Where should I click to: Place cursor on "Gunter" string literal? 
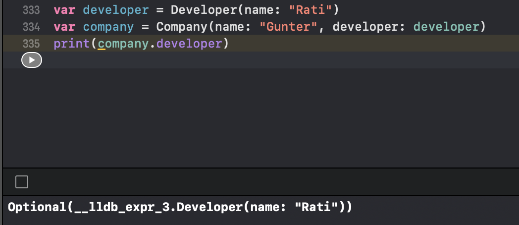pos(289,27)
